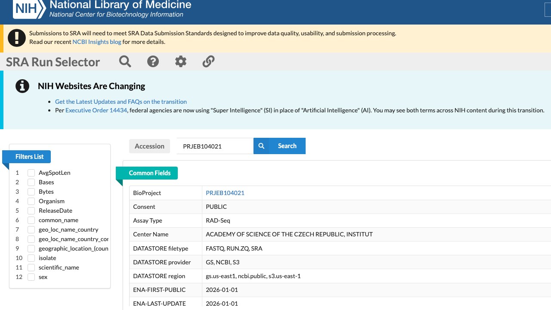Click the ENA-FIRST-PUBLIC date 2026-01-01

222,290
